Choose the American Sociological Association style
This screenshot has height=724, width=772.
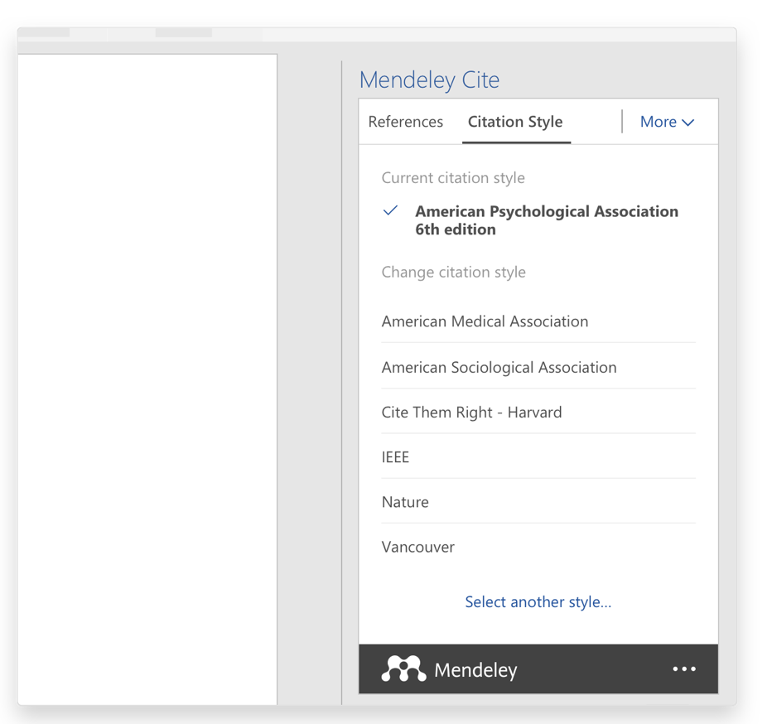pos(499,366)
